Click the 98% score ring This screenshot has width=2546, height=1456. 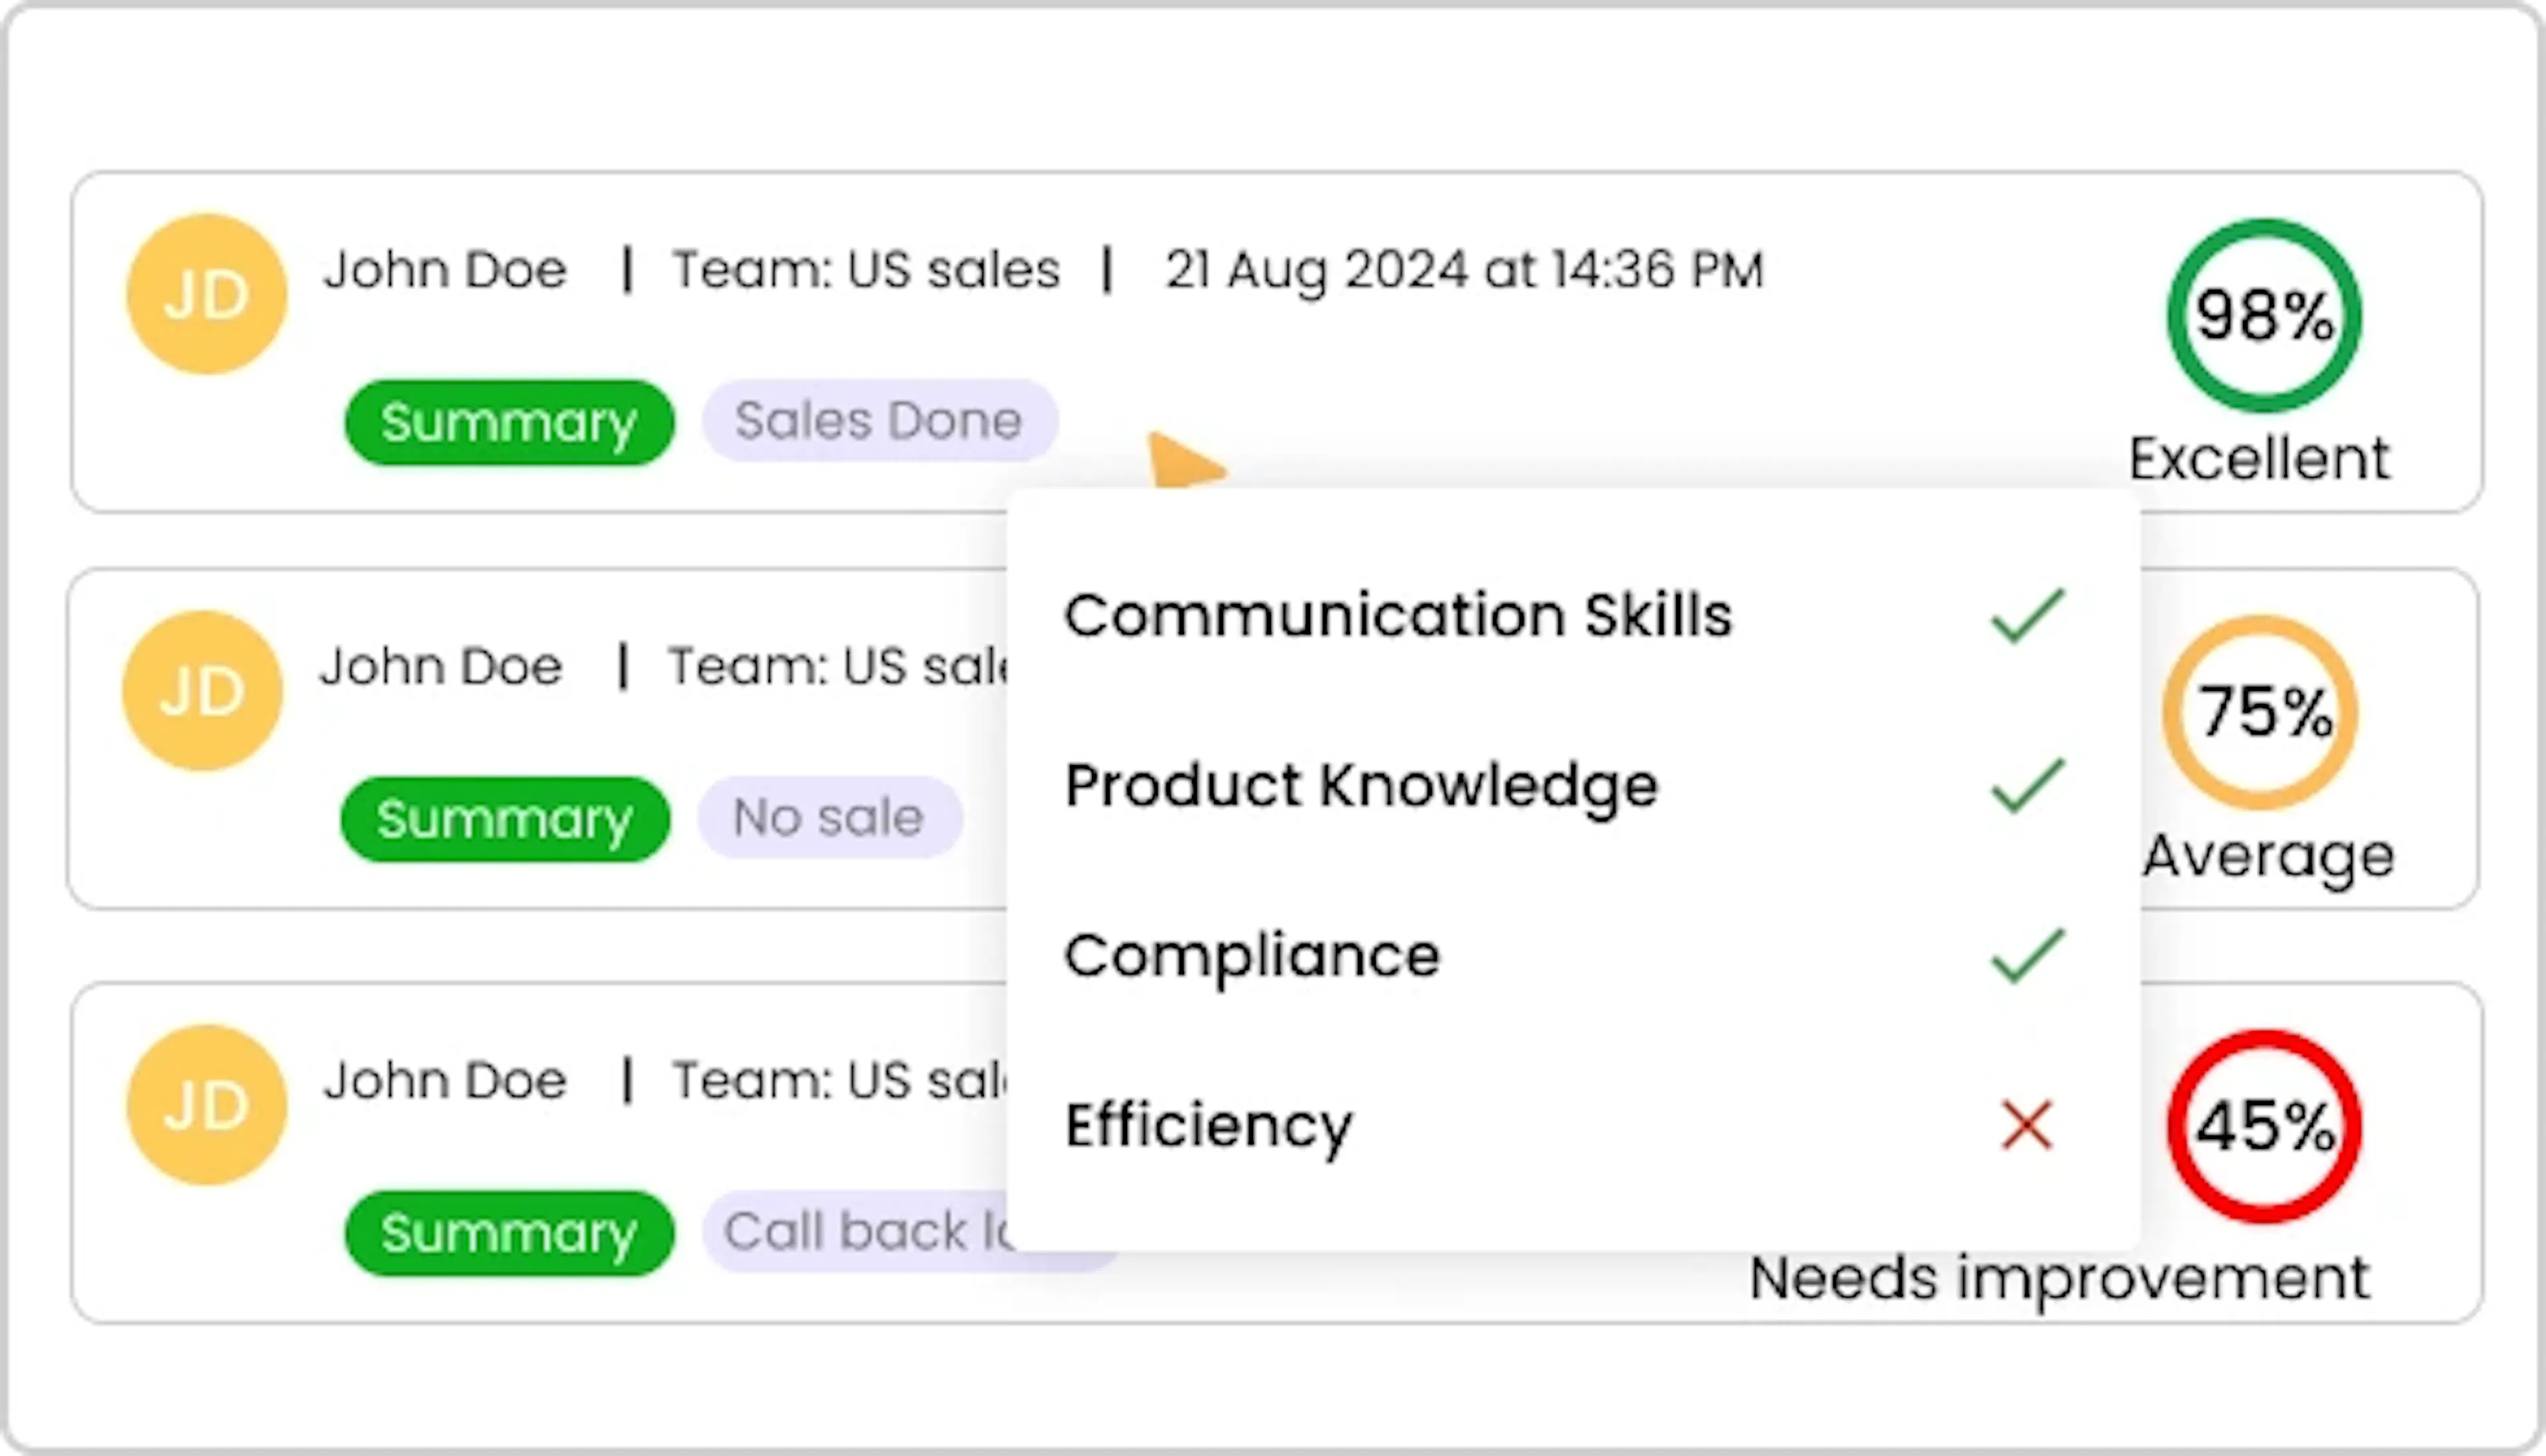click(2264, 315)
